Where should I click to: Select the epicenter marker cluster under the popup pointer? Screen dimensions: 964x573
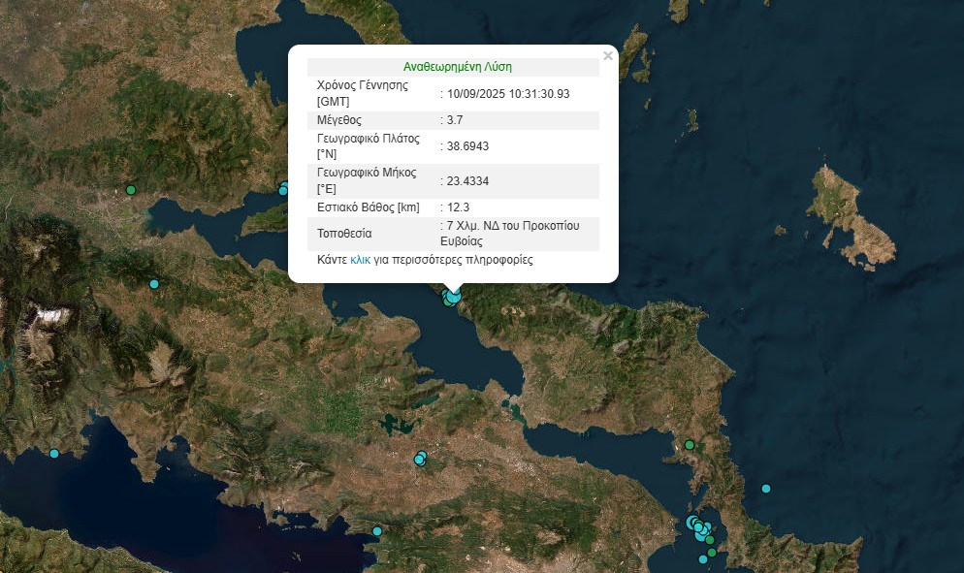tap(451, 296)
